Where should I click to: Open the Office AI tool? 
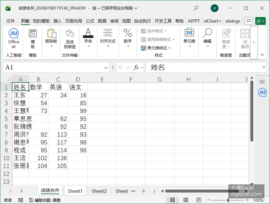tap(14, 39)
